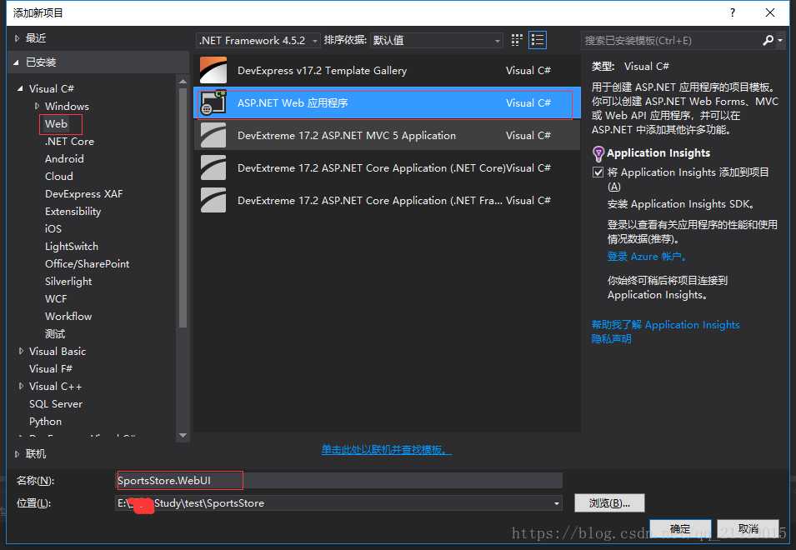Select the Office/SharePoint category

[x=88, y=264]
